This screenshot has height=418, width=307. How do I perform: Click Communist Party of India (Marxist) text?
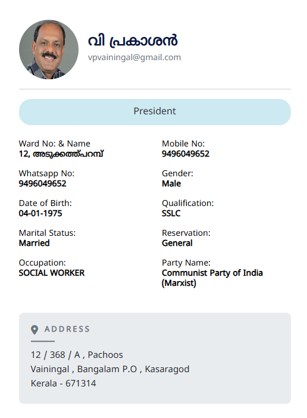pos(212,278)
